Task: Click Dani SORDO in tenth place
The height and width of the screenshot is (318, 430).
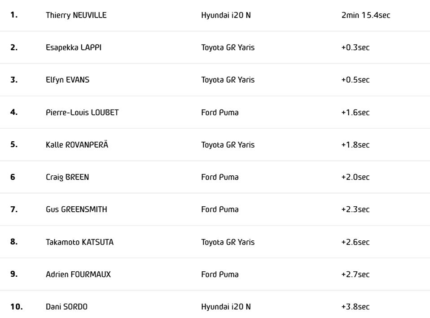Action: [x=67, y=306]
